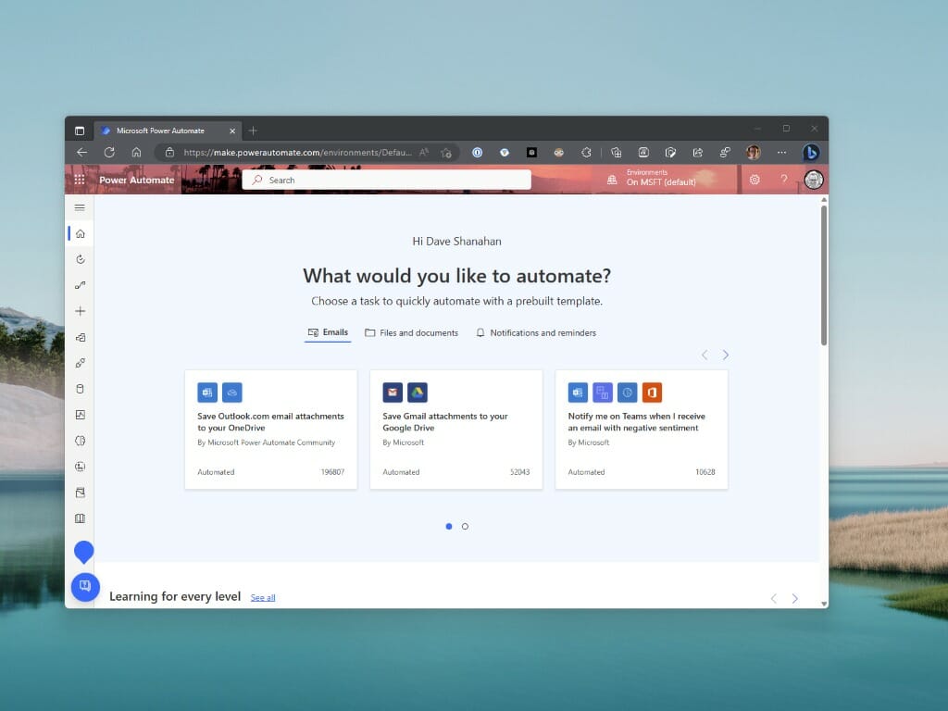This screenshot has width=948, height=711.
Task: Open My flows in the left sidebar
Action: (x=81, y=285)
